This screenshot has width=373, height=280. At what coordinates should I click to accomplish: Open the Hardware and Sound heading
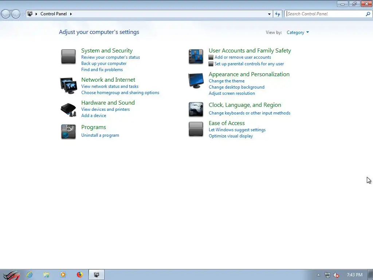(108, 102)
